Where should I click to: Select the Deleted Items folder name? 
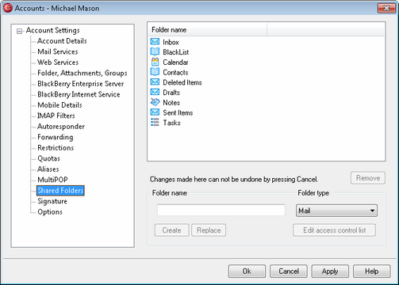(182, 82)
